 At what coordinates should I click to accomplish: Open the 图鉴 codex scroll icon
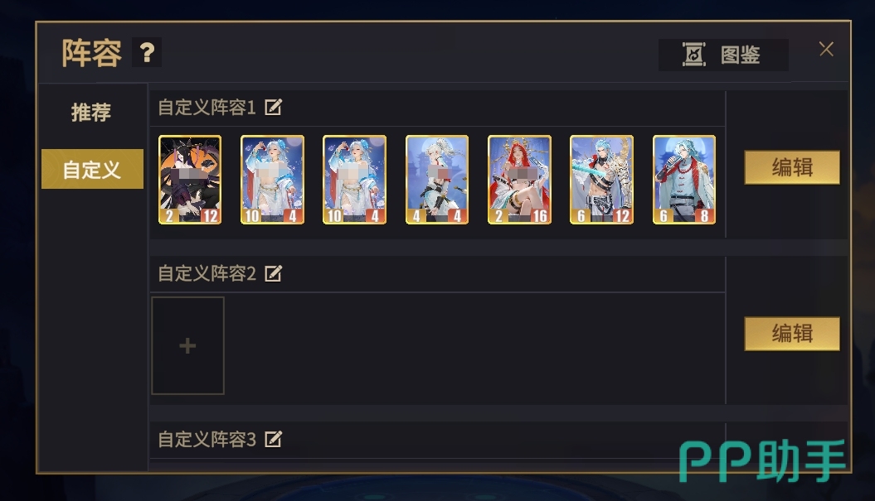click(693, 55)
